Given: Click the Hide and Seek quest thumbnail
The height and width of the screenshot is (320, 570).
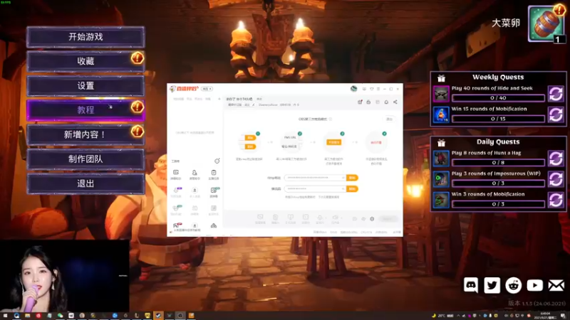Looking at the screenshot, I should coord(441,94).
